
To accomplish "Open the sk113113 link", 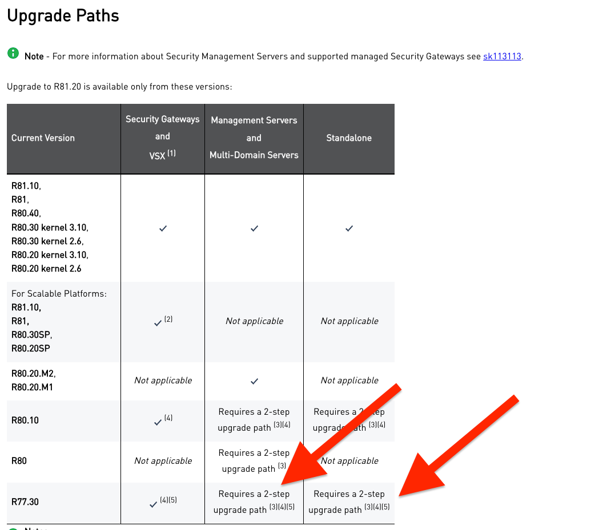I will coord(502,56).
